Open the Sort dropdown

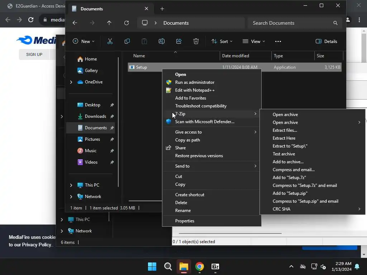(222, 42)
